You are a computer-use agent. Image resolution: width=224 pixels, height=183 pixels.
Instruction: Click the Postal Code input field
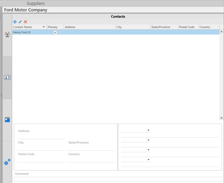coord(41,160)
